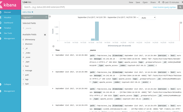Go to Dashboard in sidebar
This screenshot has width=183, height=112.
pos(9,23)
